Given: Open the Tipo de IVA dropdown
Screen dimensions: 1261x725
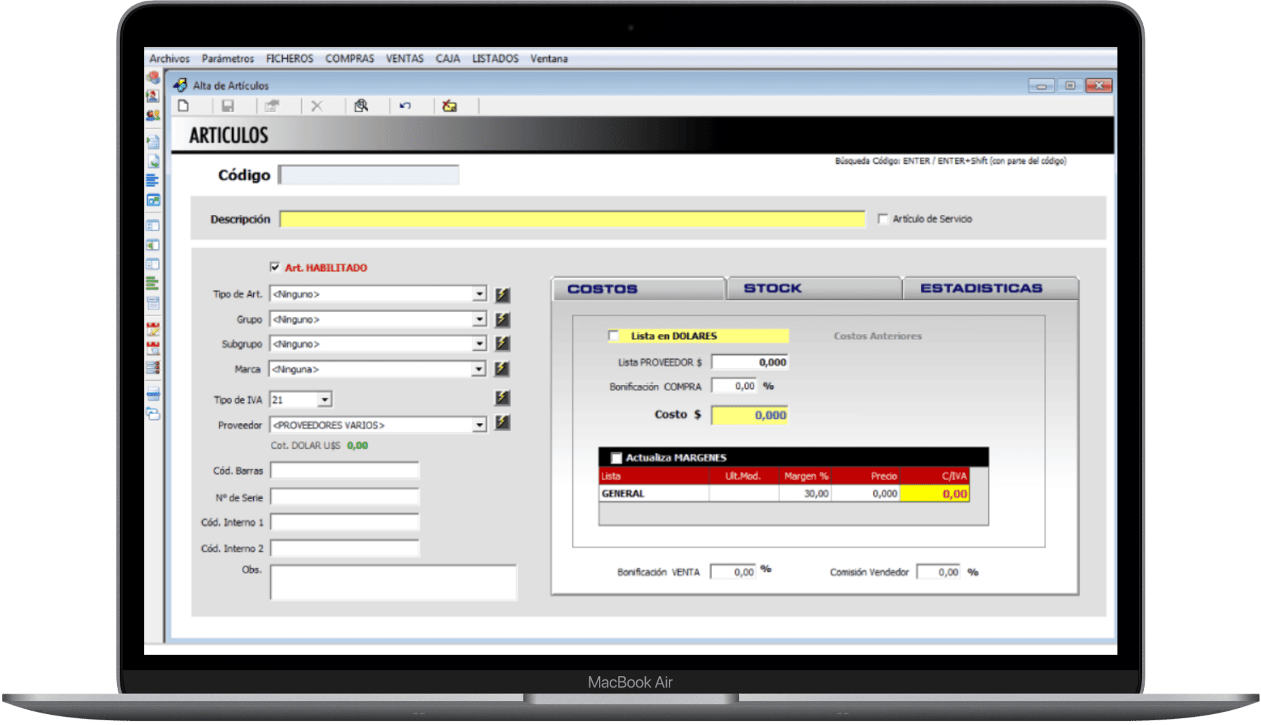Looking at the screenshot, I should (325, 400).
